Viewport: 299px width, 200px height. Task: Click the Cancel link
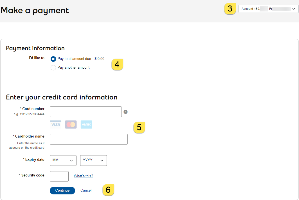86,190
